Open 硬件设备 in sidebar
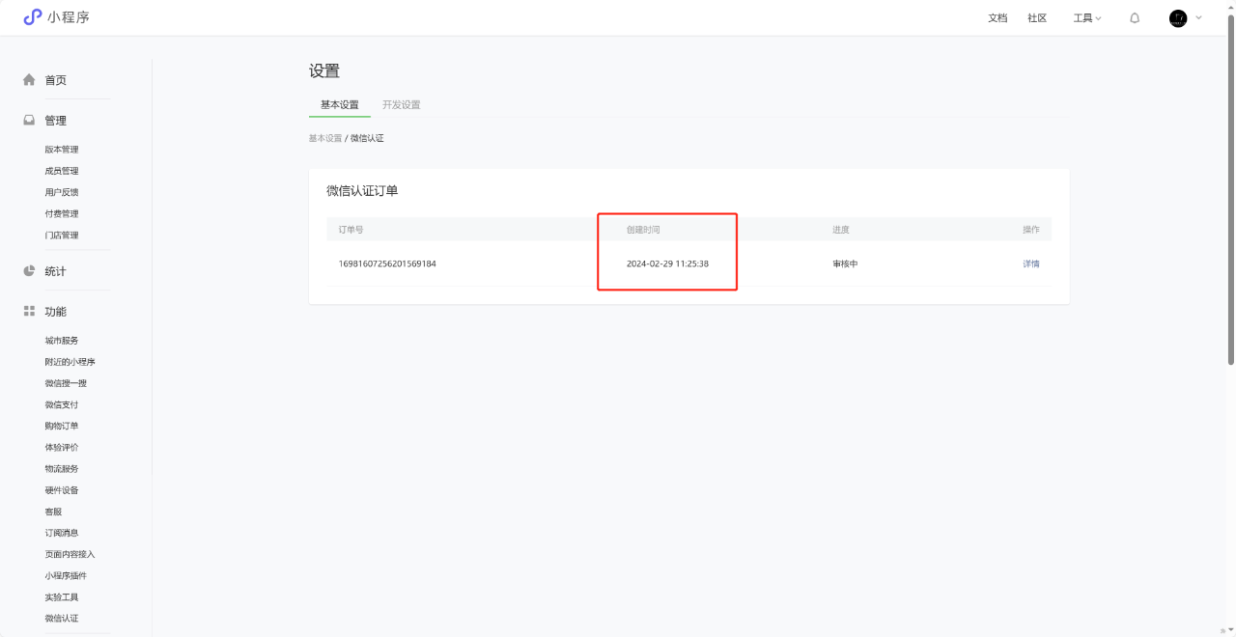1236x637 pixels. 62,490
